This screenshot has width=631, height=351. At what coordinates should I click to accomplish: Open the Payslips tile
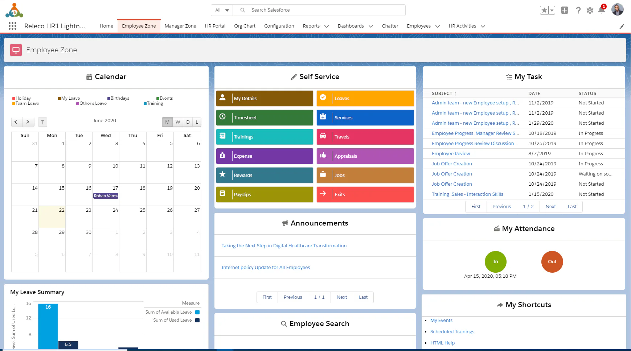(265, 194)
